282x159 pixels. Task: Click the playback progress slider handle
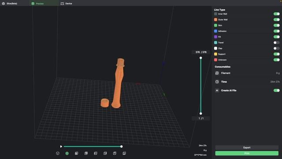(122, 147)
